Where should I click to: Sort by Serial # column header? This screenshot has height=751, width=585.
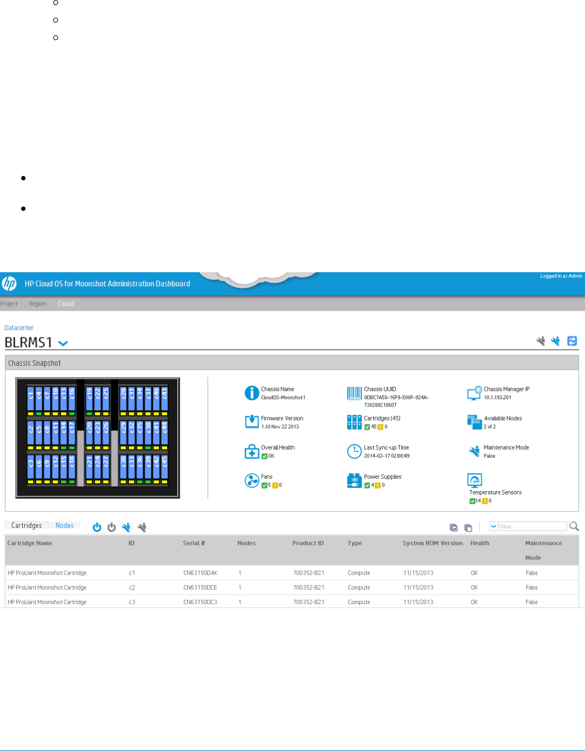pyautogui.click(x=194, y=543)
